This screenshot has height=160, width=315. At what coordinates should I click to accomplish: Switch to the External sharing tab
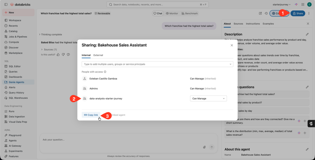[x=98, y=55]
